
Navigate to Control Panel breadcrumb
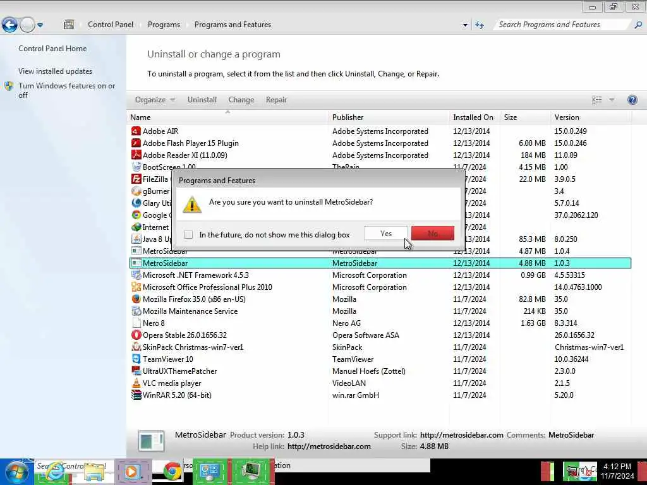[x=111, y=25]
